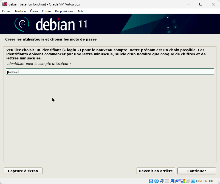Click the Revenir en arrière button
The image size is (220, 184).
coord(156,171)
